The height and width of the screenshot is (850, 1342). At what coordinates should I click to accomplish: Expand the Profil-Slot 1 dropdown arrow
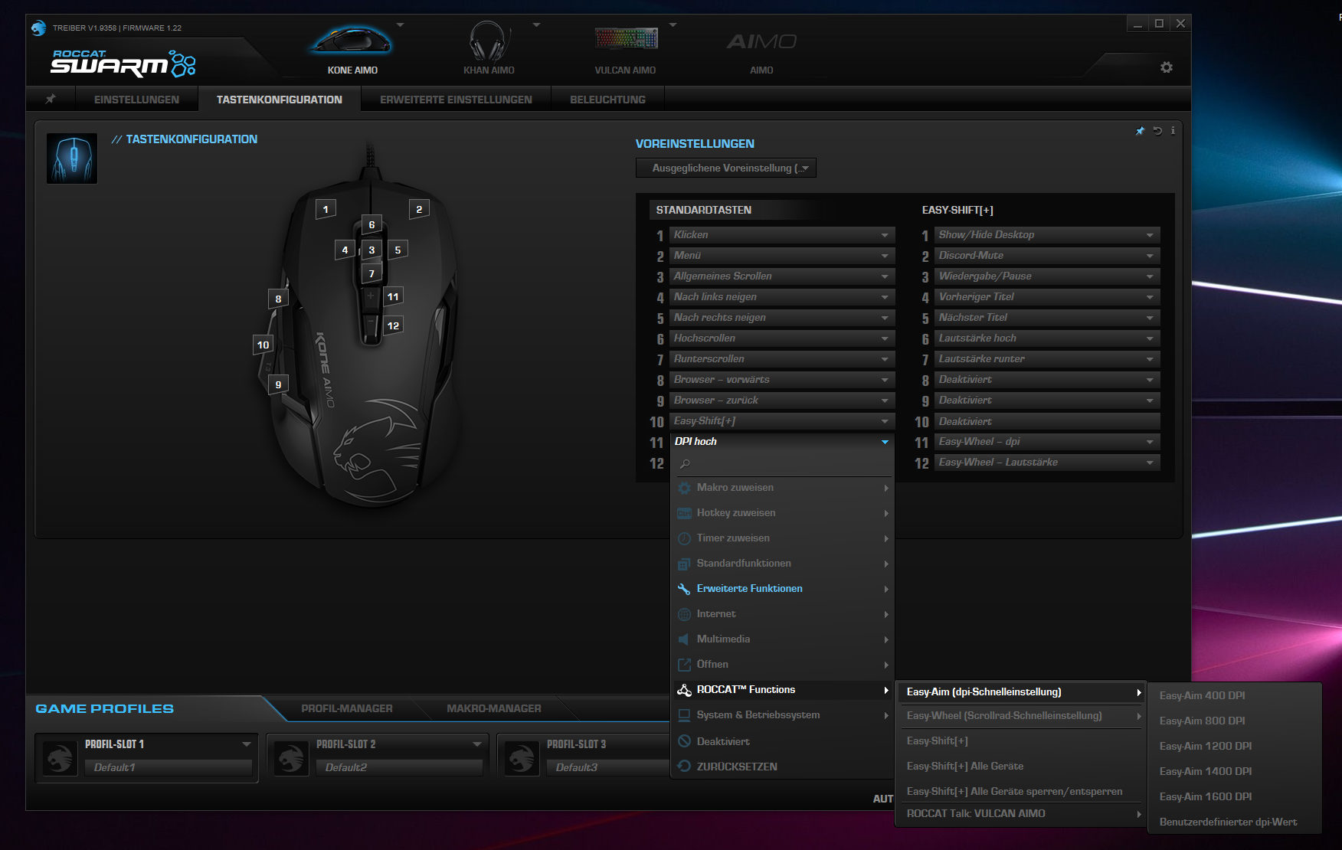pyautogui.click(x=247, y=744)
